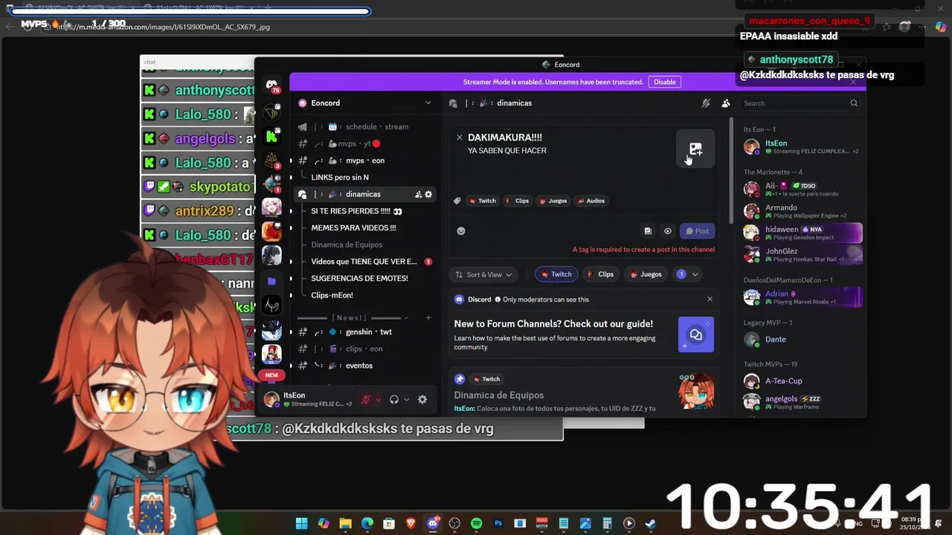Open eventos channel
This screenshot has height=535, width=952.
pyautogui.click(x=365, y=366)
